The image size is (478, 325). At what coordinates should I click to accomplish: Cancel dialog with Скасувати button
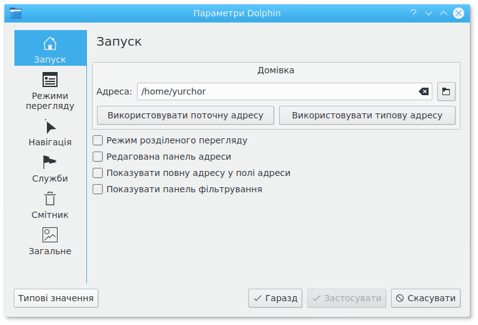coord(425,298)
